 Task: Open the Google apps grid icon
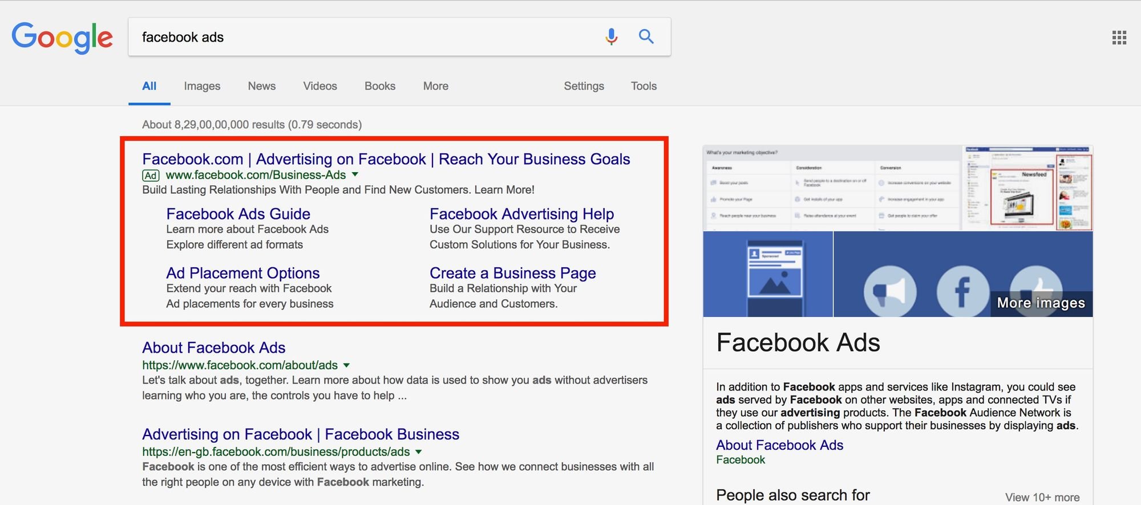point(1119,38)
